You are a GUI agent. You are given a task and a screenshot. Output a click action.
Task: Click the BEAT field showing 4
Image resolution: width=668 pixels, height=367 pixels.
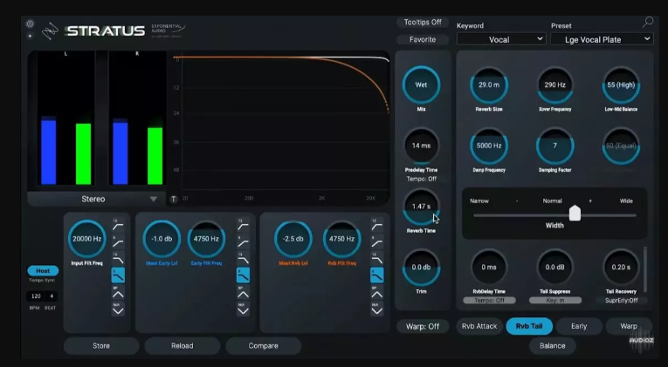[x=52, y=296]
